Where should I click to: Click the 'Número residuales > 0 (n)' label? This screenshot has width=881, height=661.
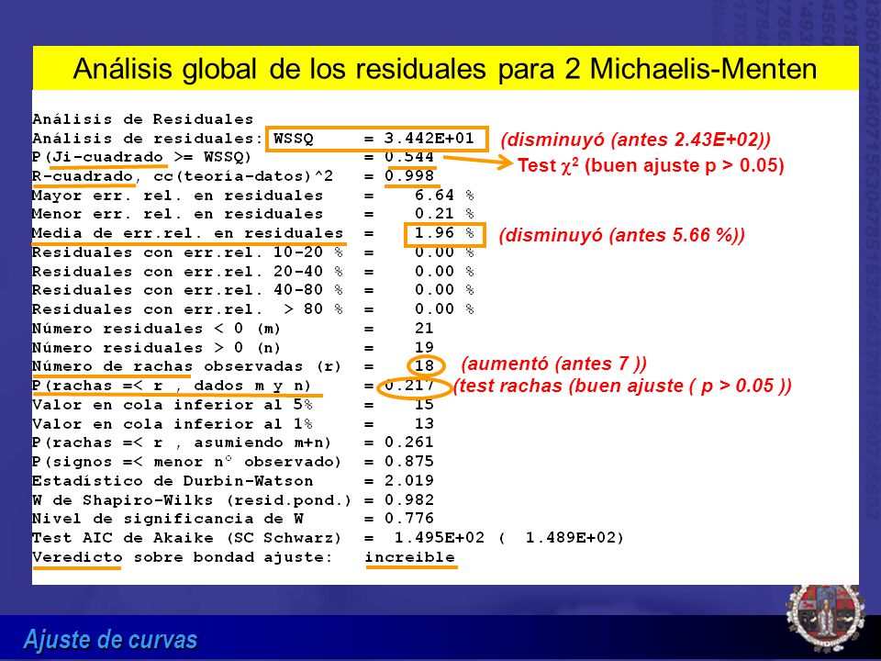pos(156,347)
